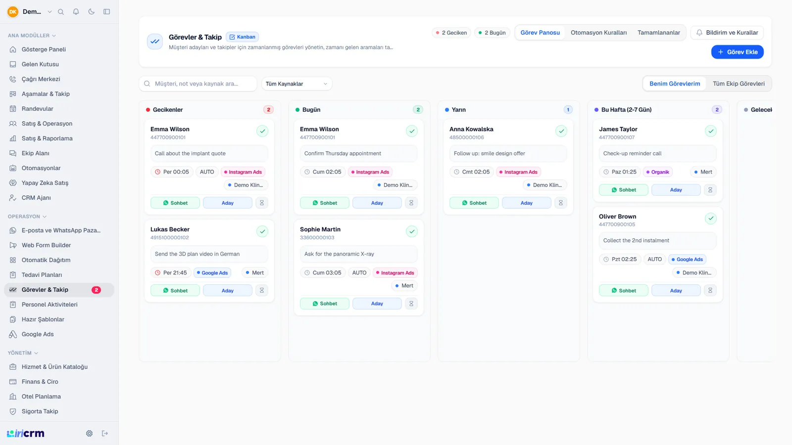Mark Sophie Martin task as complete
Viewport: 792px width, 445px height.
tap(412, 231)
